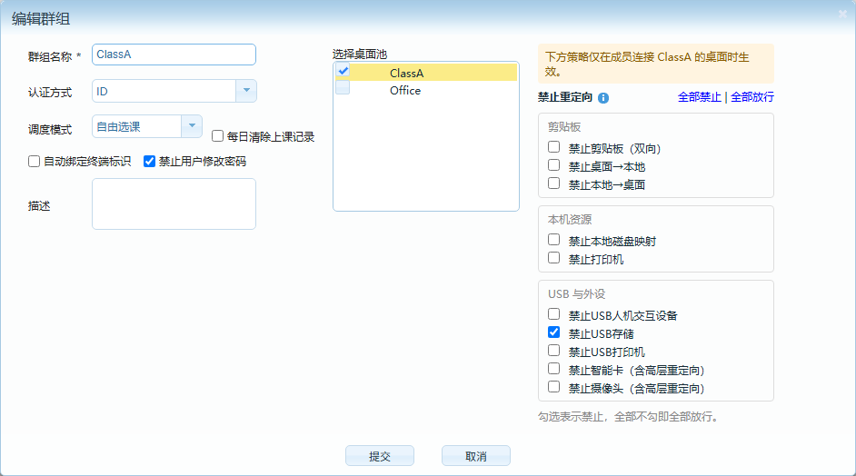
Task: Check 禁止USB人机交互设备
Action: [x=553, y=314]
